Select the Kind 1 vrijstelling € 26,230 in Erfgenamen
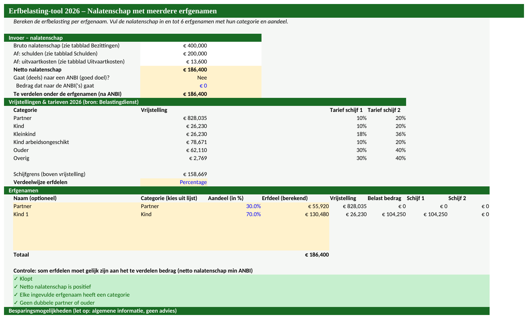528x319 pixels. (356, 214)
